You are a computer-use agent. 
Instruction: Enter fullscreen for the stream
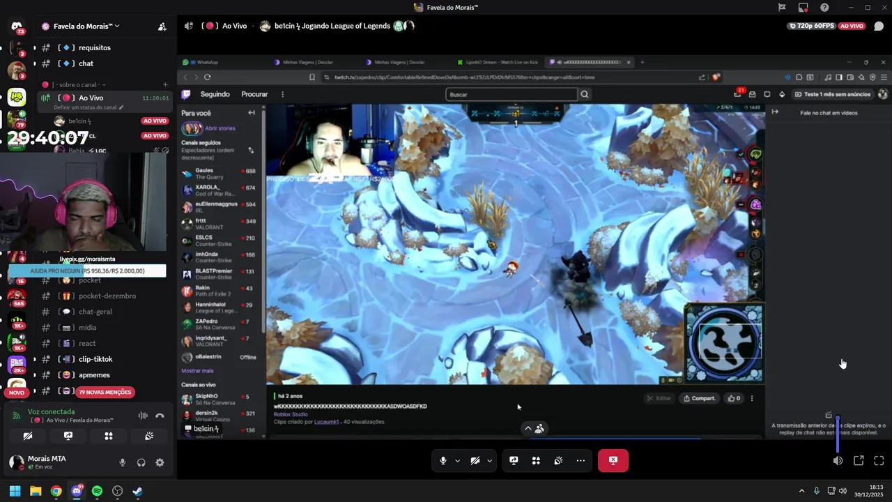879,460
